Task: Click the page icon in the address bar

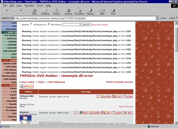Action: 13,18
